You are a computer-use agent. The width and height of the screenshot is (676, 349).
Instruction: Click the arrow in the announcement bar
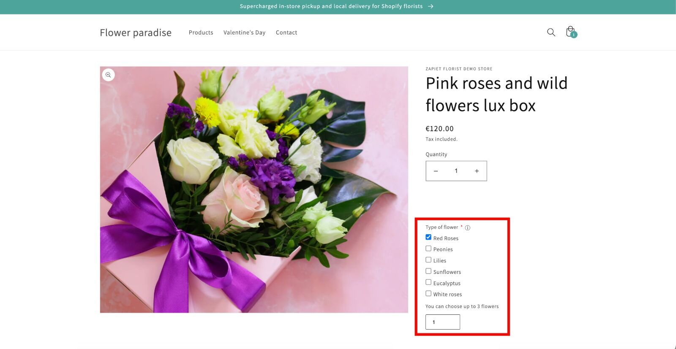(431, 6)
